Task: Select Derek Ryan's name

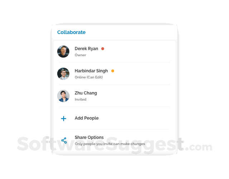Action: (86, 49)
